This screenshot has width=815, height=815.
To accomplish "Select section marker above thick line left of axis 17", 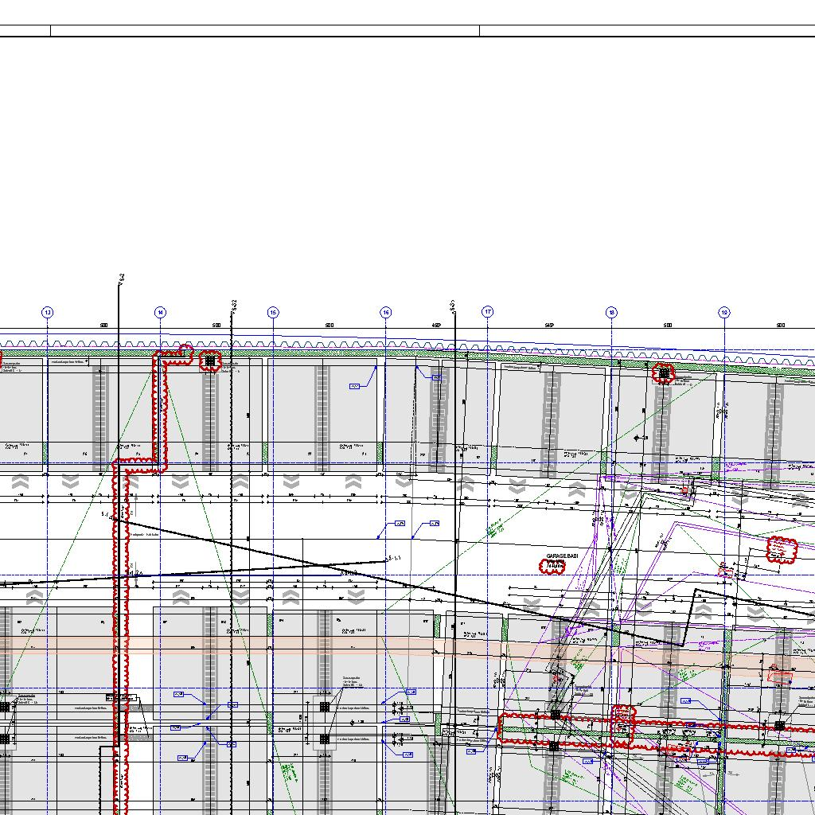I will pos(452,304).
